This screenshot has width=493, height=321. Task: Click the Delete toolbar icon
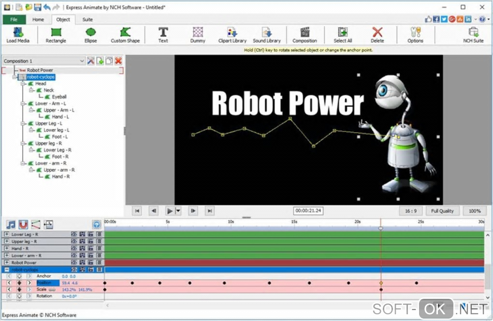tap(377, 35)
